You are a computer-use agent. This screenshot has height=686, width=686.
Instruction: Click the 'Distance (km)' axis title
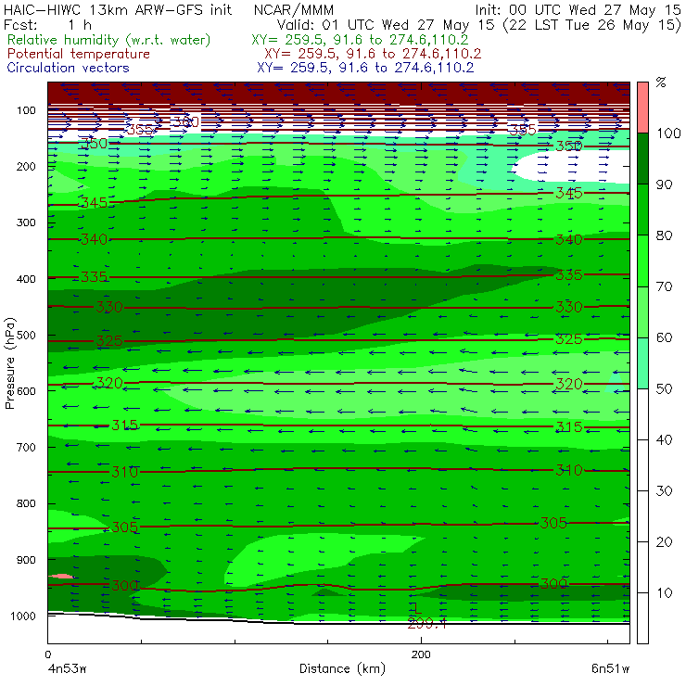point(342,668)
